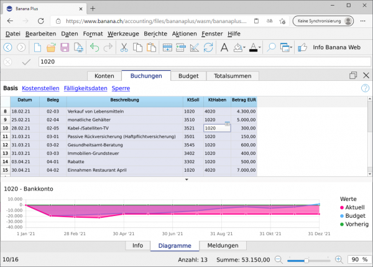Open windows arrangement dropdown arrow
The image size is (373, 267).
pos(291,47)
